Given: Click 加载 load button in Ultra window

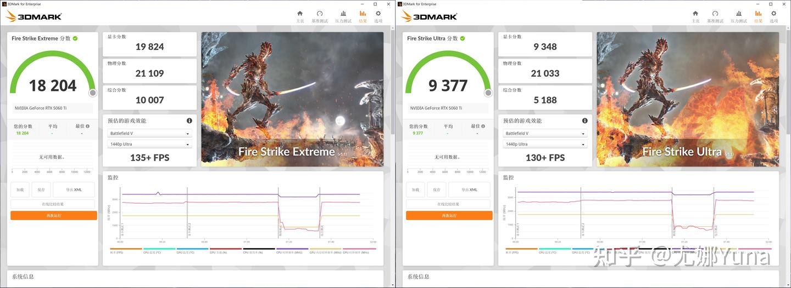Looking at the screenshot, I should (x=415, y=190).
